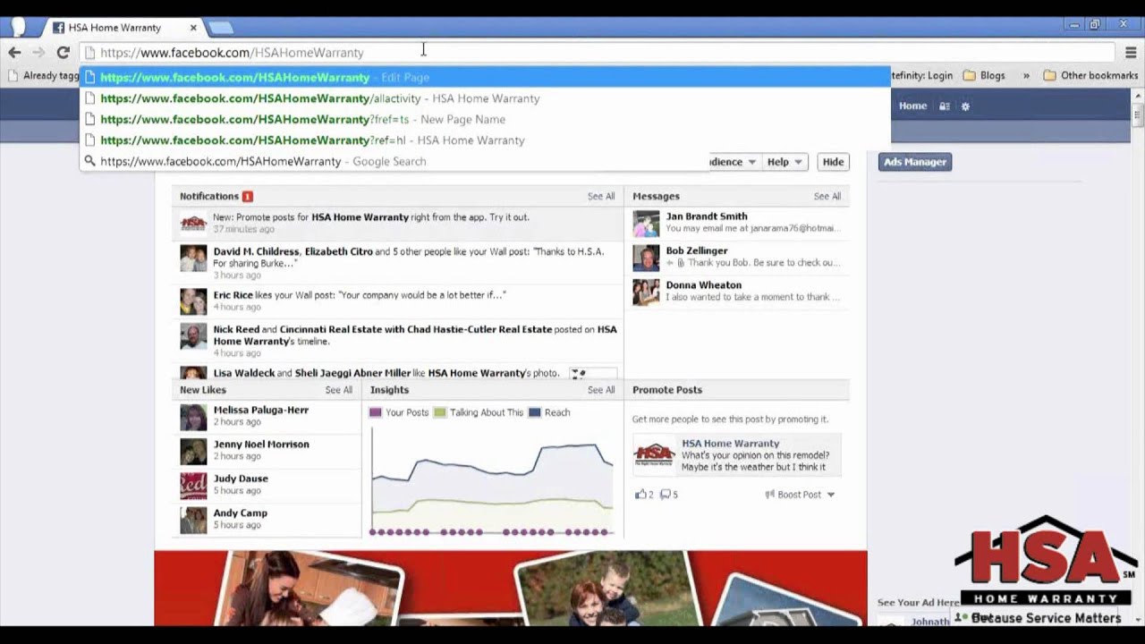Choose the allactivity URL suggestion
Viewport: 1145px width, 644px height.
pos(485,98)
